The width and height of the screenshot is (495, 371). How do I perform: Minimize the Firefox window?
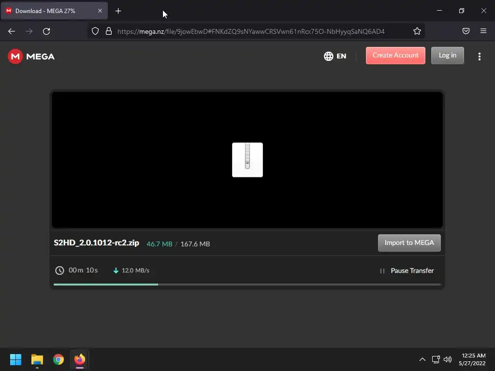pos(439,11)
